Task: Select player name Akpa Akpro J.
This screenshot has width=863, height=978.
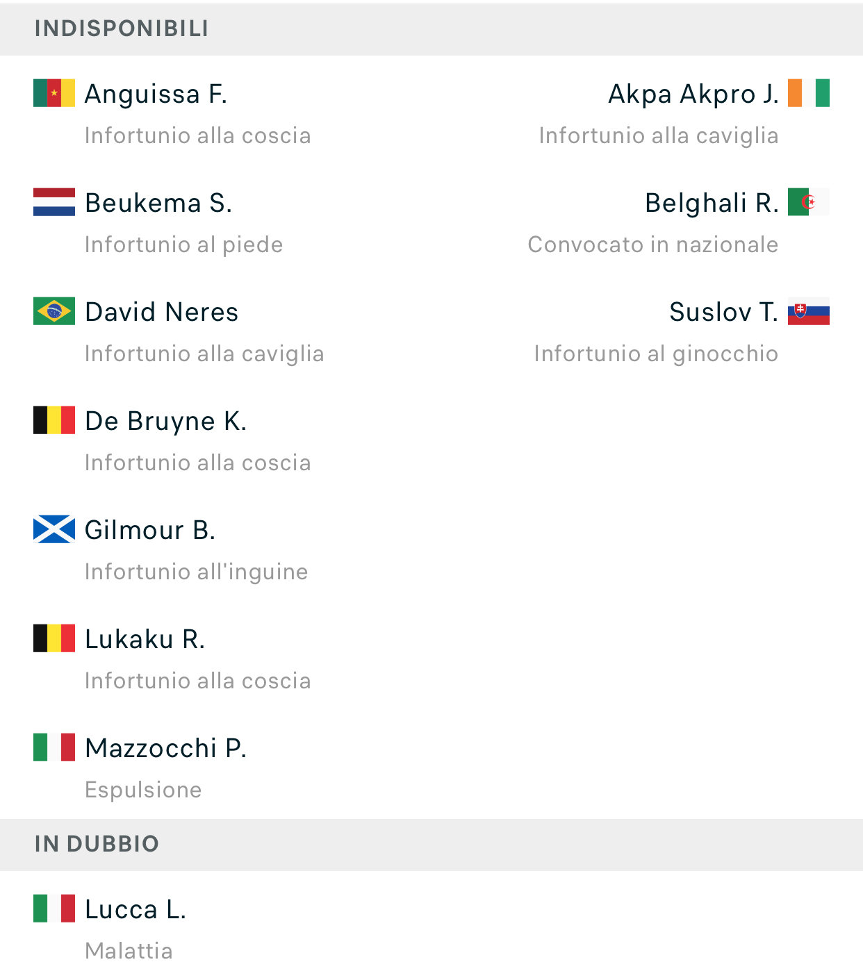Action: point(693,94)
